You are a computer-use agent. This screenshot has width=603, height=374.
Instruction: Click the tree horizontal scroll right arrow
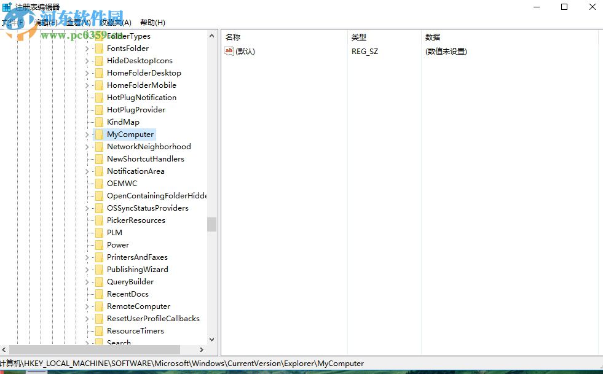pos(201,350)
